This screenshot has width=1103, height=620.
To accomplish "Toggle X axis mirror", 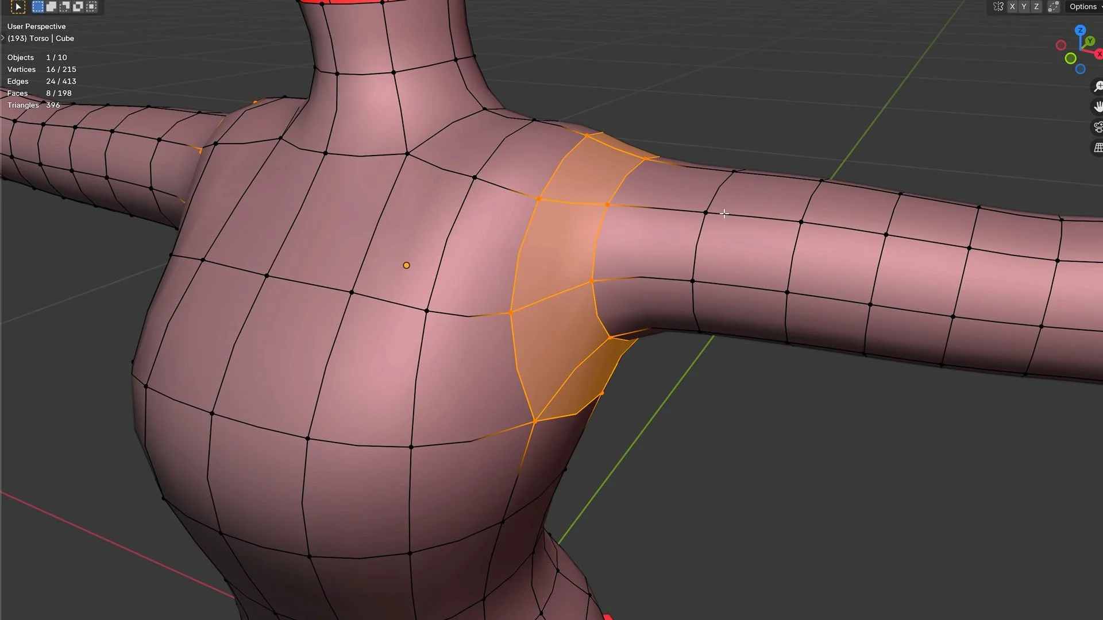I will [x=1012, y=7].
